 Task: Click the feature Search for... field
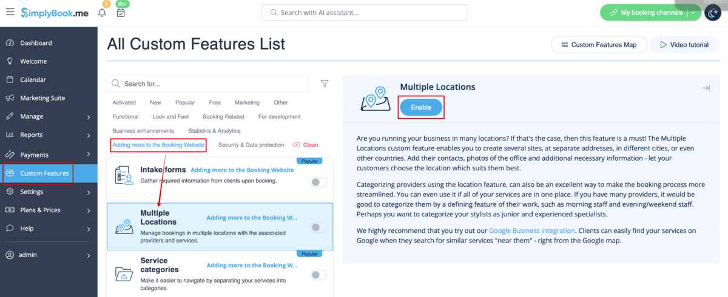[x=212, y=84]
